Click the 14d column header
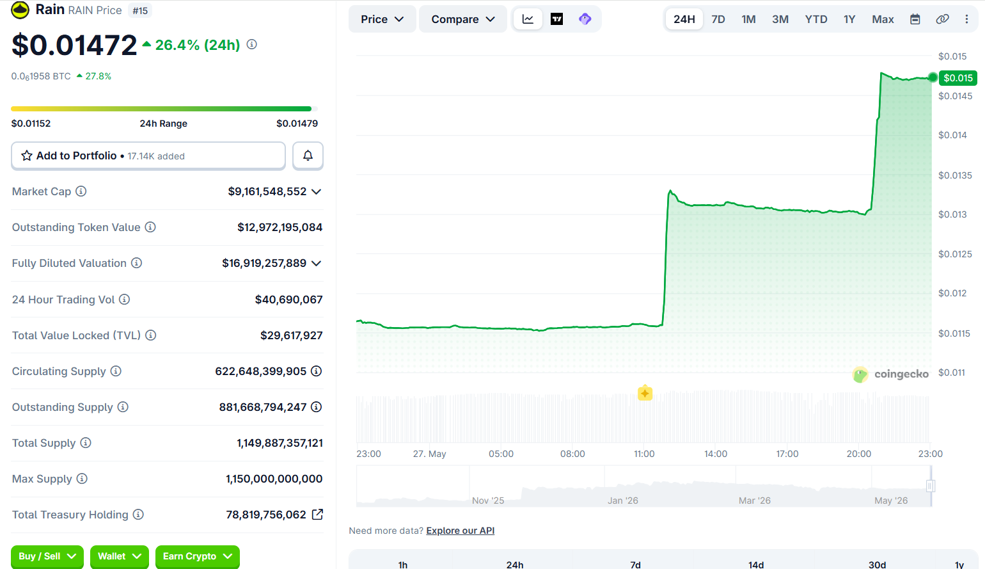 [x=756, y=565]
